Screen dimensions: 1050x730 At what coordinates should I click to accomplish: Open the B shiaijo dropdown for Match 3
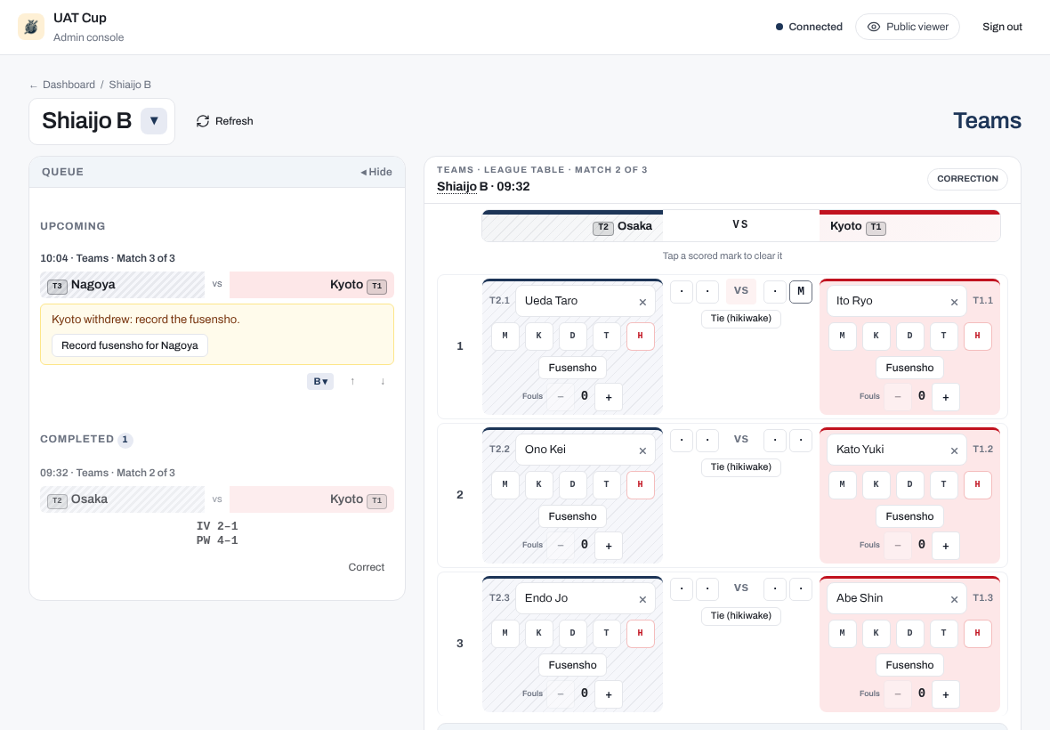click(x=320, y=381)
